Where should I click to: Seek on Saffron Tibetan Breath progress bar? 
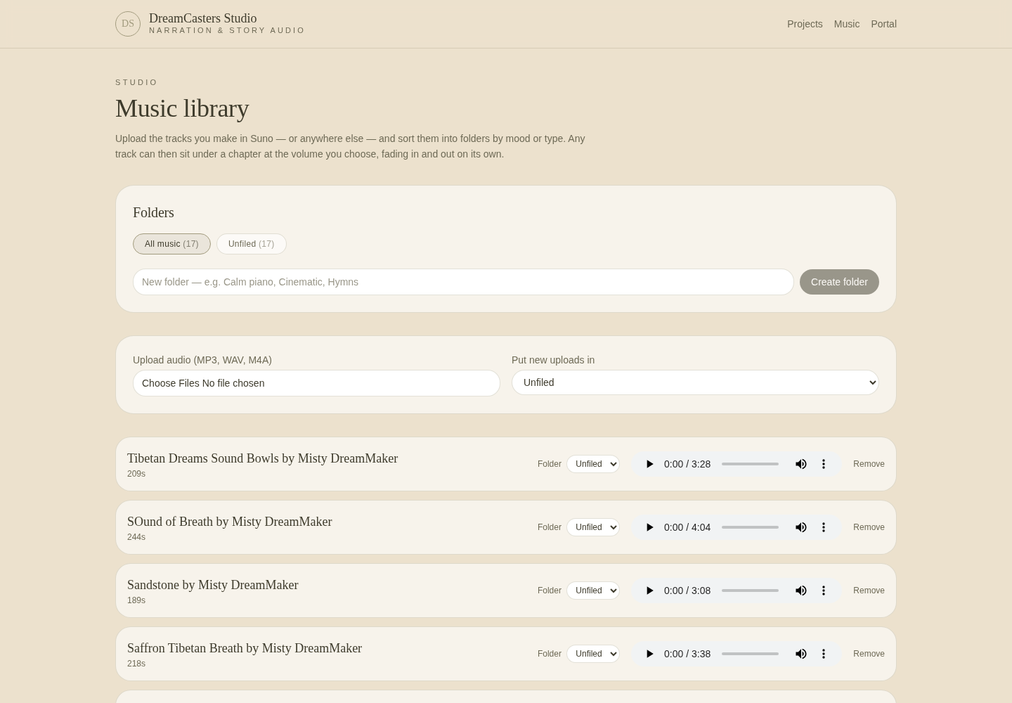point(750,654)
